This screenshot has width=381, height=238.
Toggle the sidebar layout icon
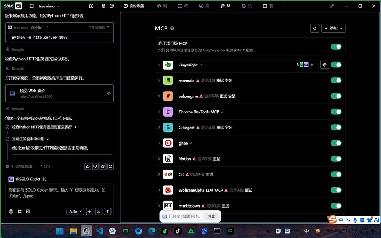point(31,6)
